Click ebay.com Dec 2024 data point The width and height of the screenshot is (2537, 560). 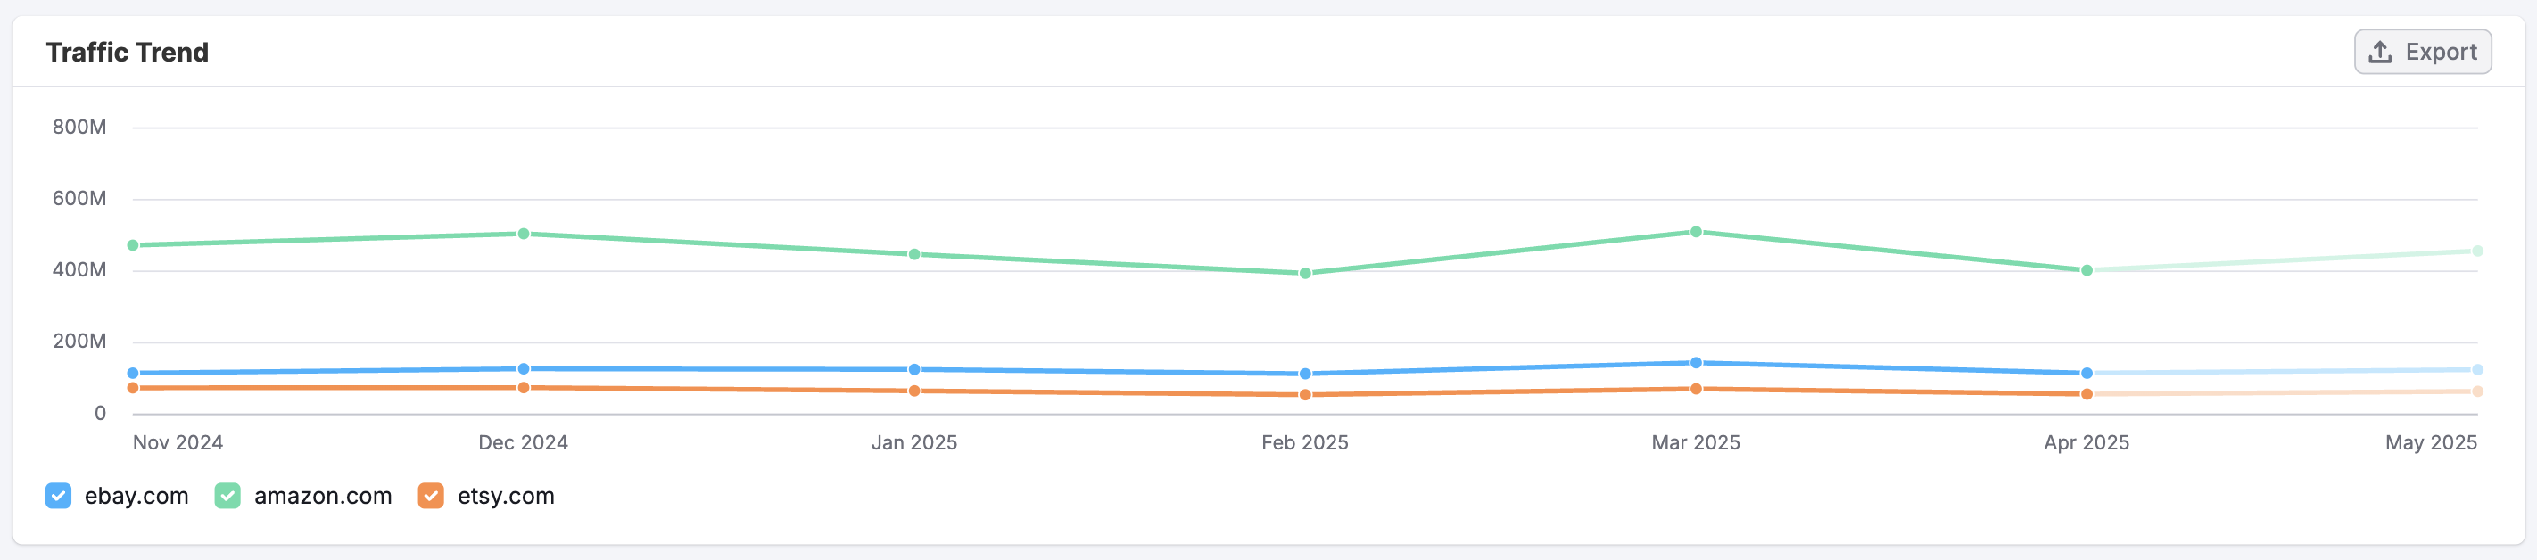click(523, 369)
